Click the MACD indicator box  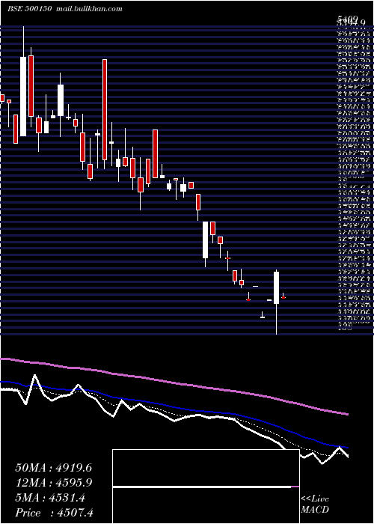click(206, 487)
